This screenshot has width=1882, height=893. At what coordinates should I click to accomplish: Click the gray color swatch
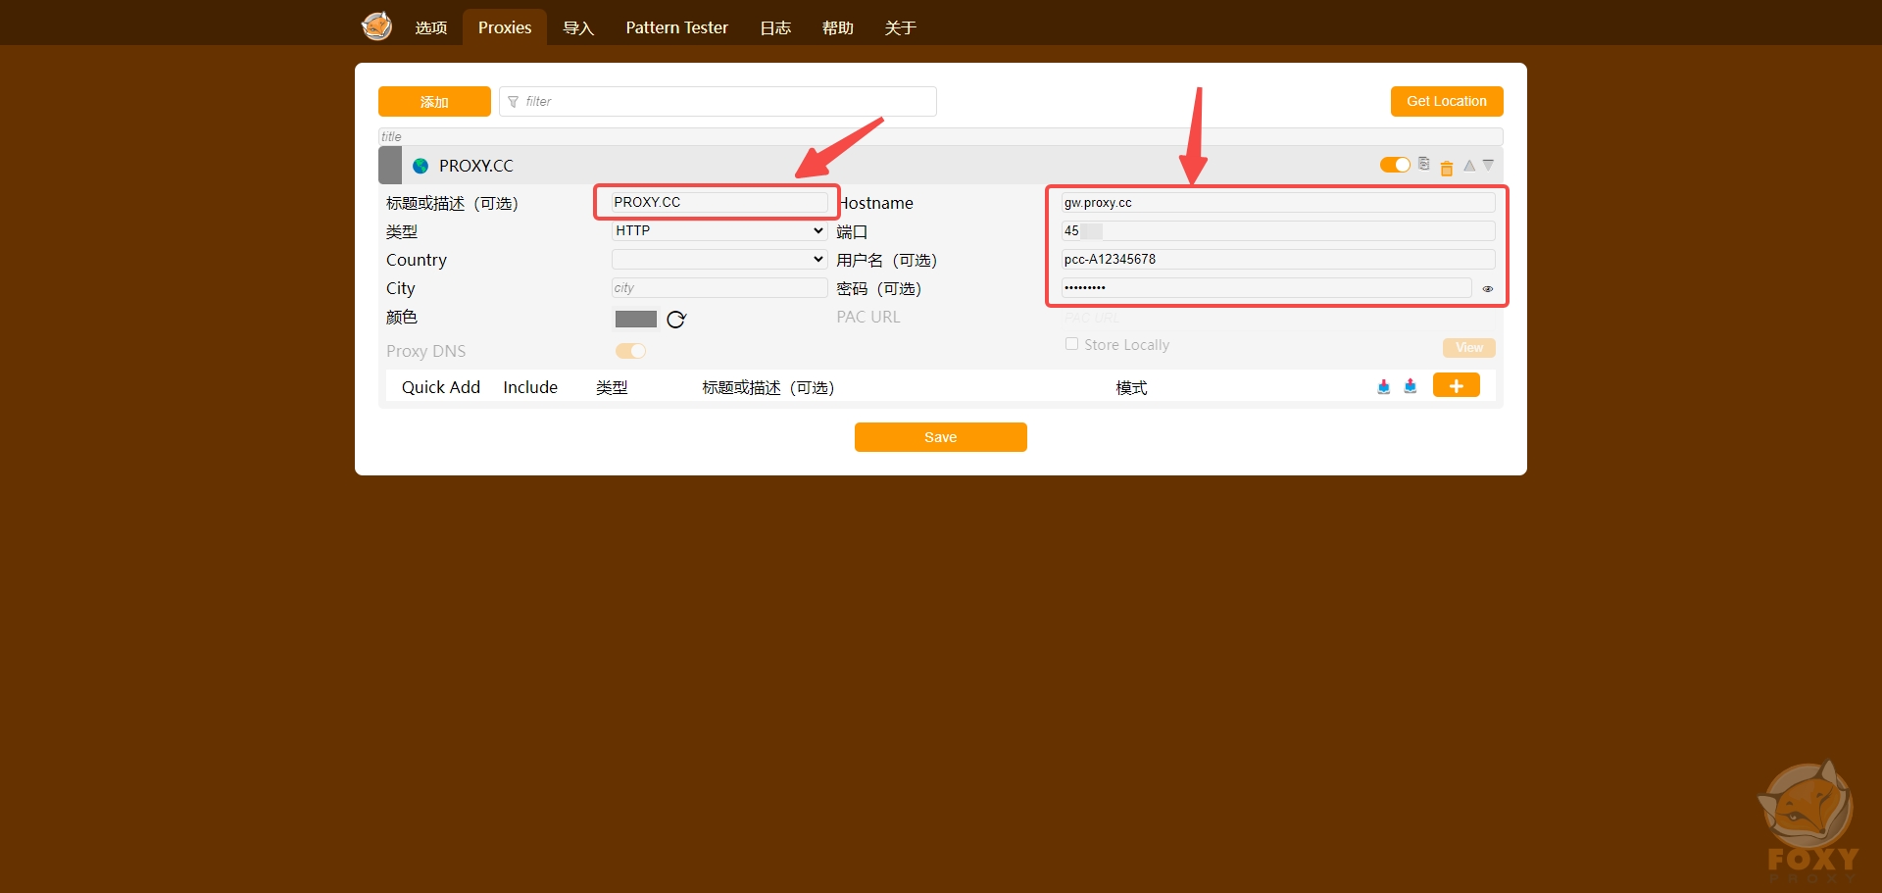pos(636,319)
